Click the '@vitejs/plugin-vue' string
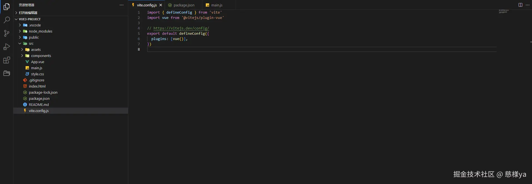 point(203,18)
